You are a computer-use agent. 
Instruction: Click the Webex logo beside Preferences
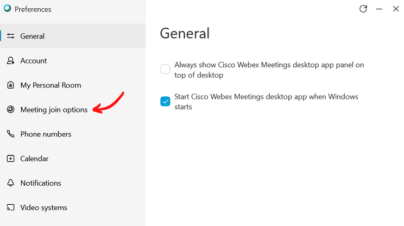7,9
